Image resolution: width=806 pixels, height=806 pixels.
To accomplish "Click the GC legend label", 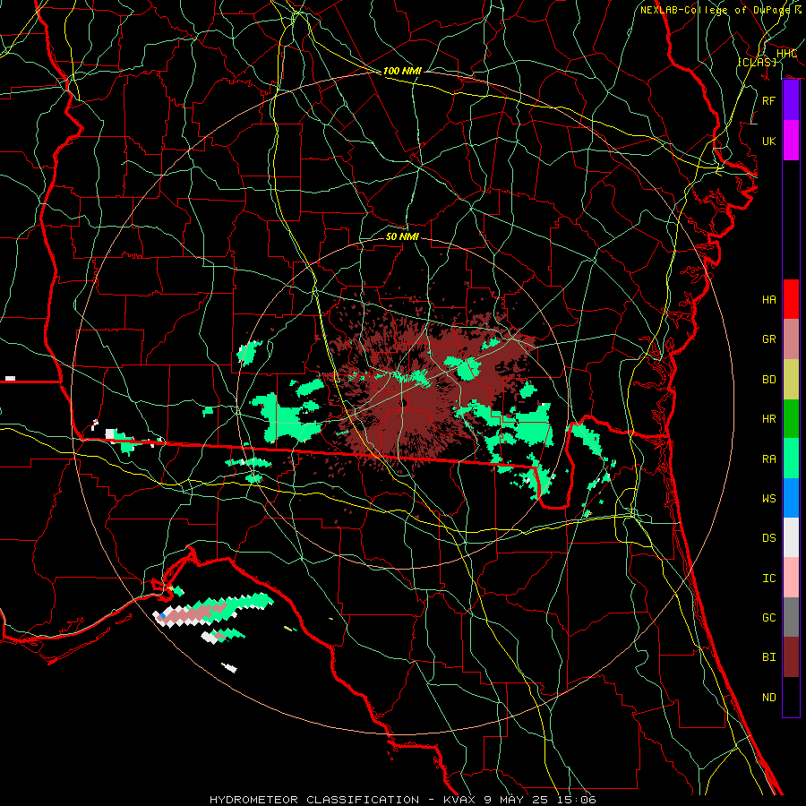I will click(x=768, y=618).
